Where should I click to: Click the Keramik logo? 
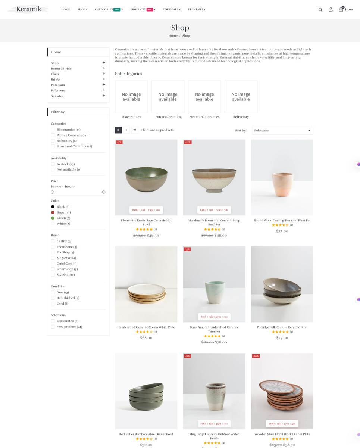pos(28,9)
